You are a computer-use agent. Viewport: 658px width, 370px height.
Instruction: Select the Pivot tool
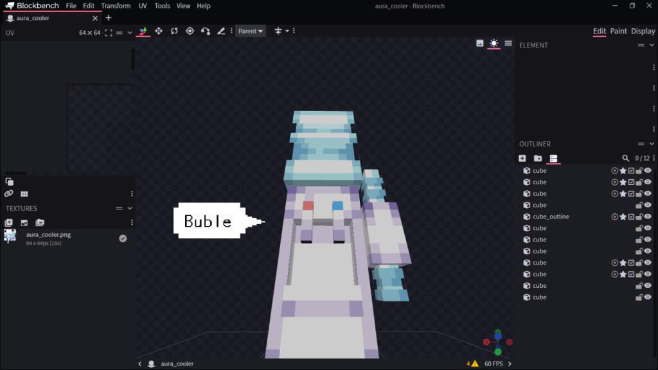190,31
